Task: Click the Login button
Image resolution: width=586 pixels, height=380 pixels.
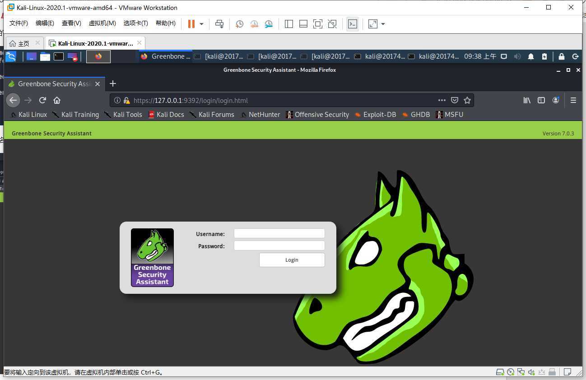Action: (292, 260)
